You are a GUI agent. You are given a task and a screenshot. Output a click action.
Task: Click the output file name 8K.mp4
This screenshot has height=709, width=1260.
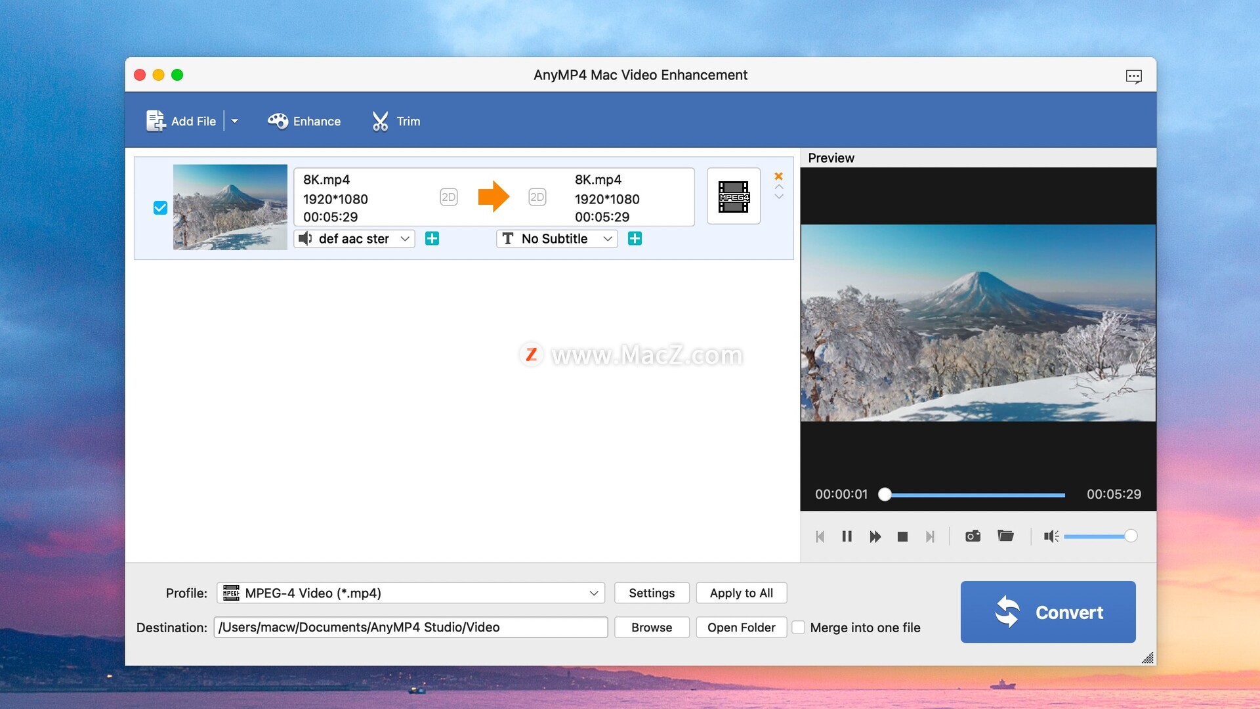click(598, 180)
